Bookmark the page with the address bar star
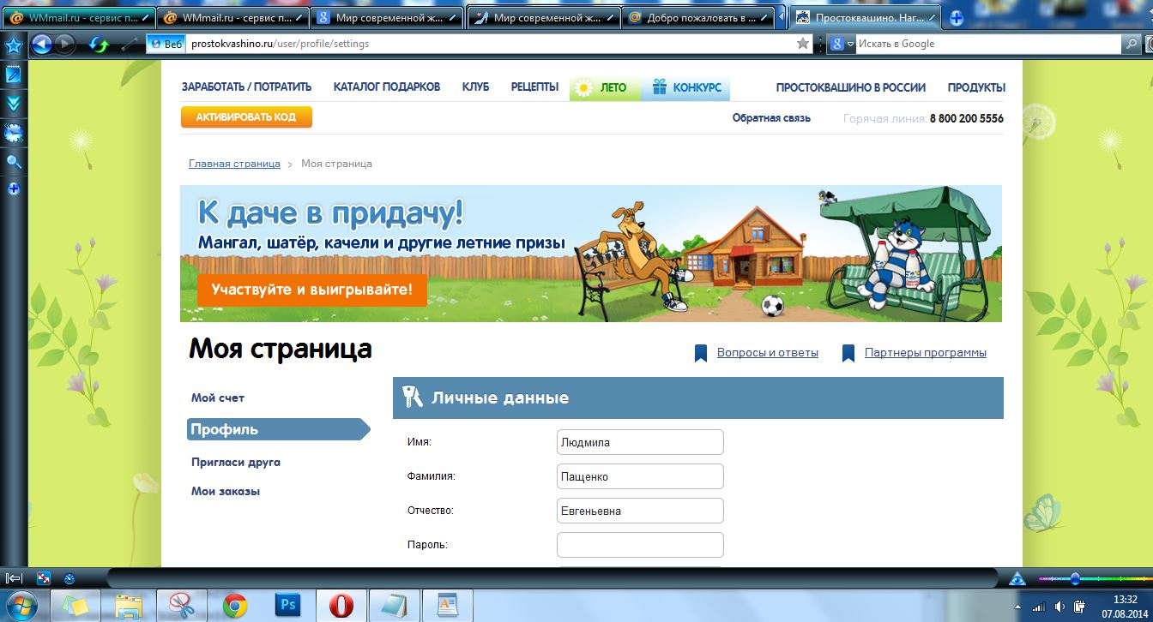The width and height of the screenshot is (1153, 622). pos(803,44)
